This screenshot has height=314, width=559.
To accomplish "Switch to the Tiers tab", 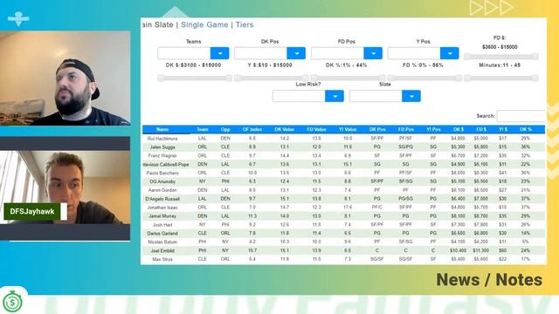I will click(x=245, y=24).
